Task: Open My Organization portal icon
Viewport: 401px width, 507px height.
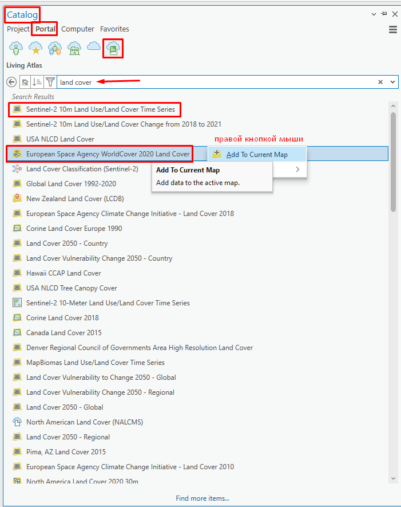Action: [74, 49]
